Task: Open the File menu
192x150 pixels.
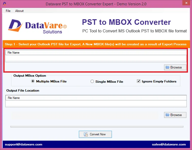Action: pyautogui.click(x=8, y=11)
